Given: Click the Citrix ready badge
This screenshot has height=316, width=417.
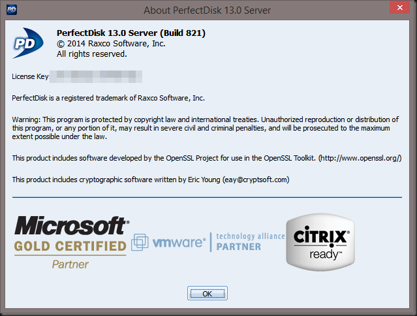Looking at the screenshot, I should click(320, 242).
